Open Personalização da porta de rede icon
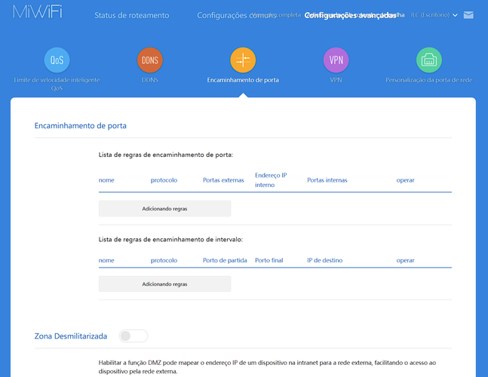The height and width of the screenshot is (377, 488). tap(429, 60)
